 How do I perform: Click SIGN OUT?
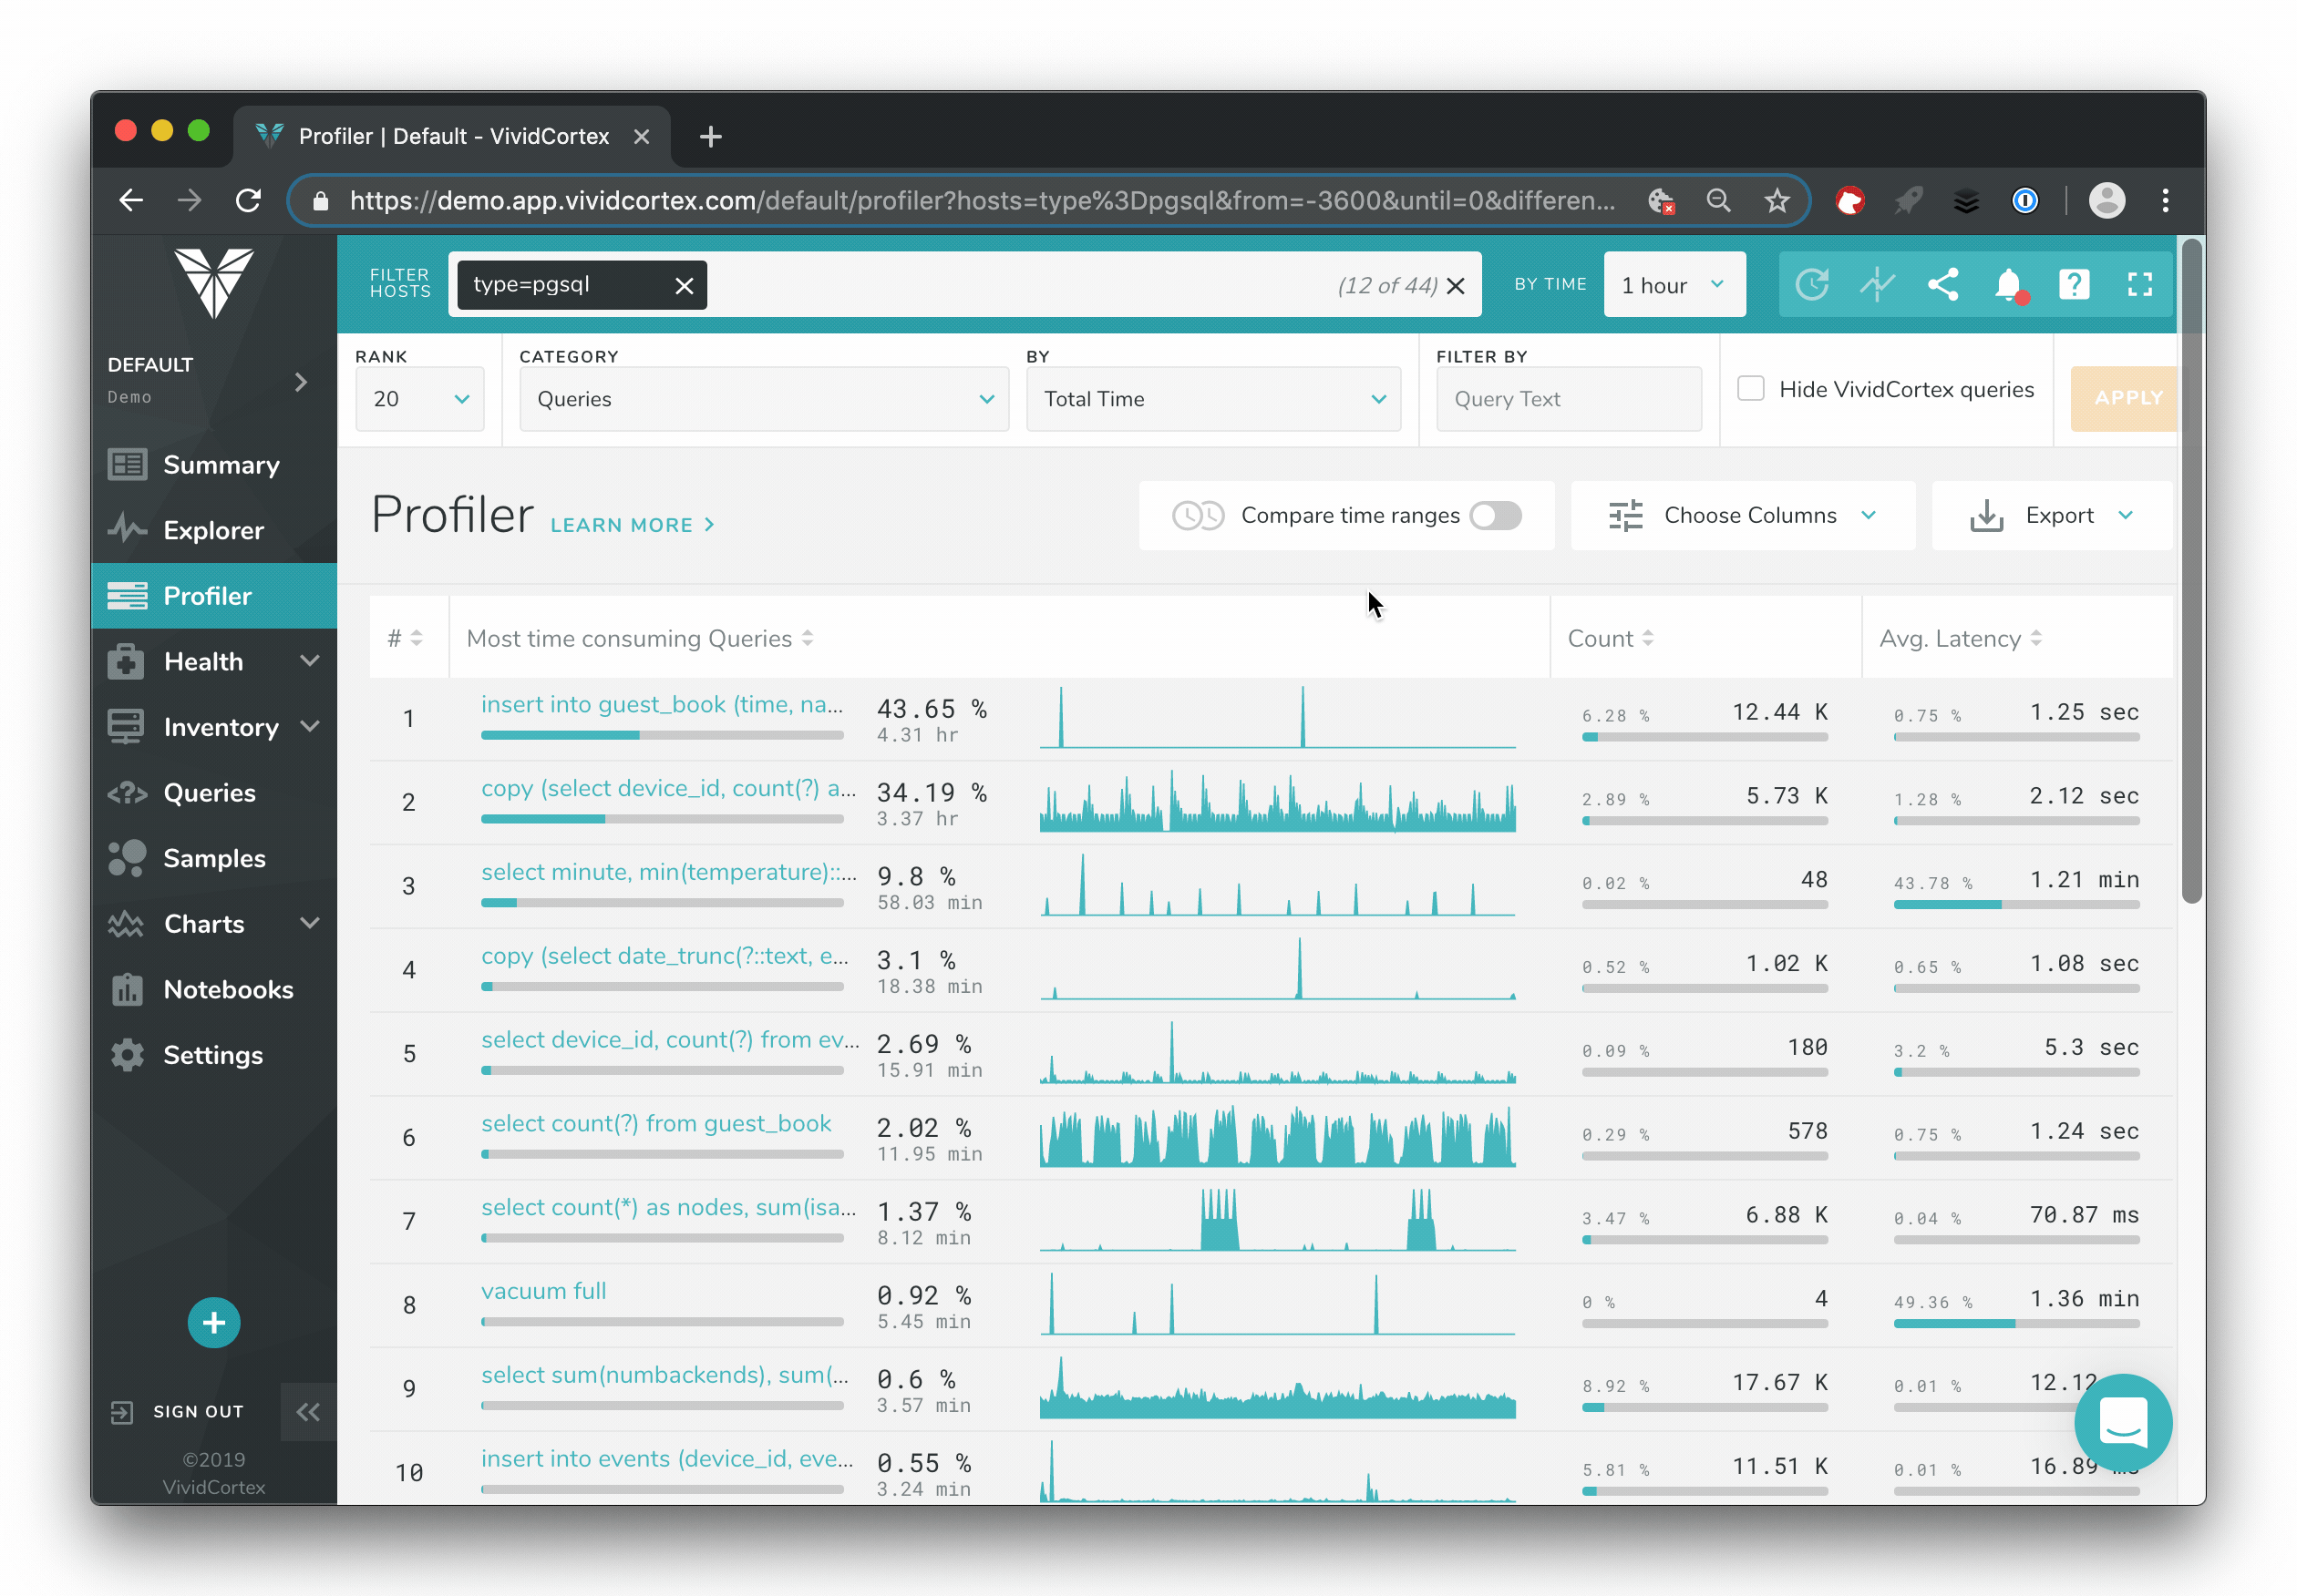(x=178, y=1411)
